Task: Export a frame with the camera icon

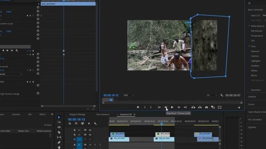Action: pos(207,107)
